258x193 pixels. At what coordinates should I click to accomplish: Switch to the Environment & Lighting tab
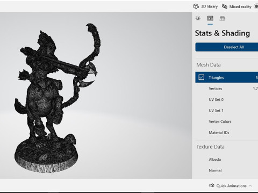(198, 18)
